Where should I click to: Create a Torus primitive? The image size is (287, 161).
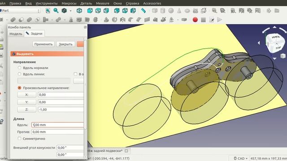[187, 11]
